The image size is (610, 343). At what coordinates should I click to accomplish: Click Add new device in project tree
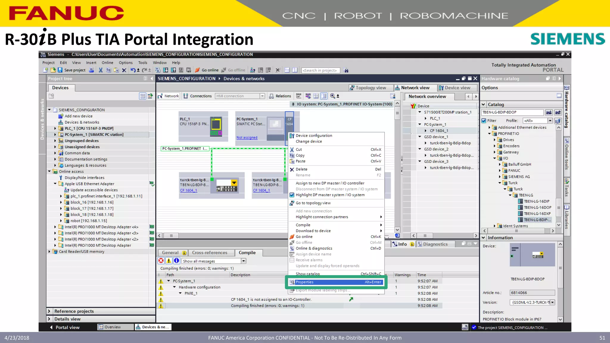79,116
